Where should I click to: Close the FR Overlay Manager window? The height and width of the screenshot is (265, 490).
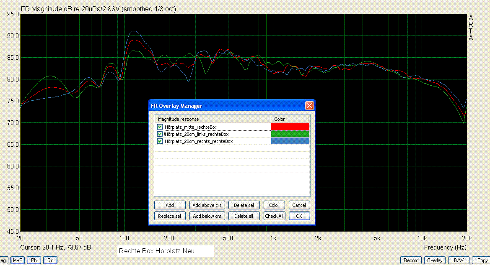pos(309,106)
